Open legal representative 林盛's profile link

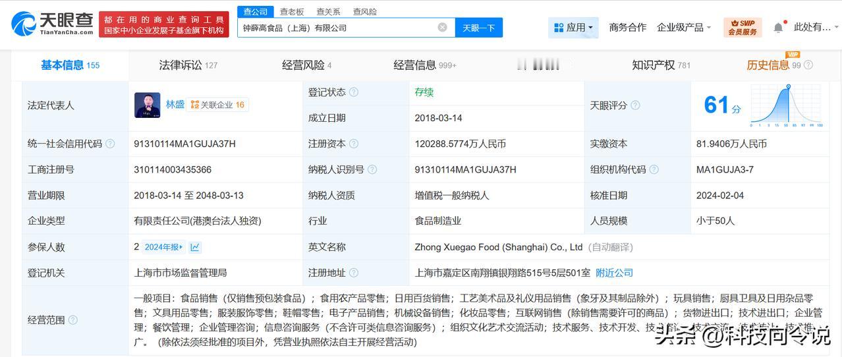(175, 104)
